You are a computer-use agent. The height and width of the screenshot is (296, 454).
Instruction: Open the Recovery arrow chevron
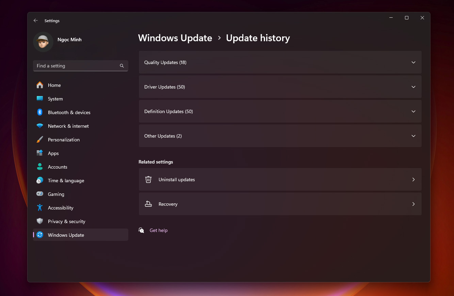(x=414, y=204)
